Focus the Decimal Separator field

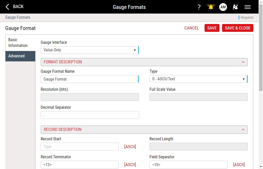click(89, 115)
